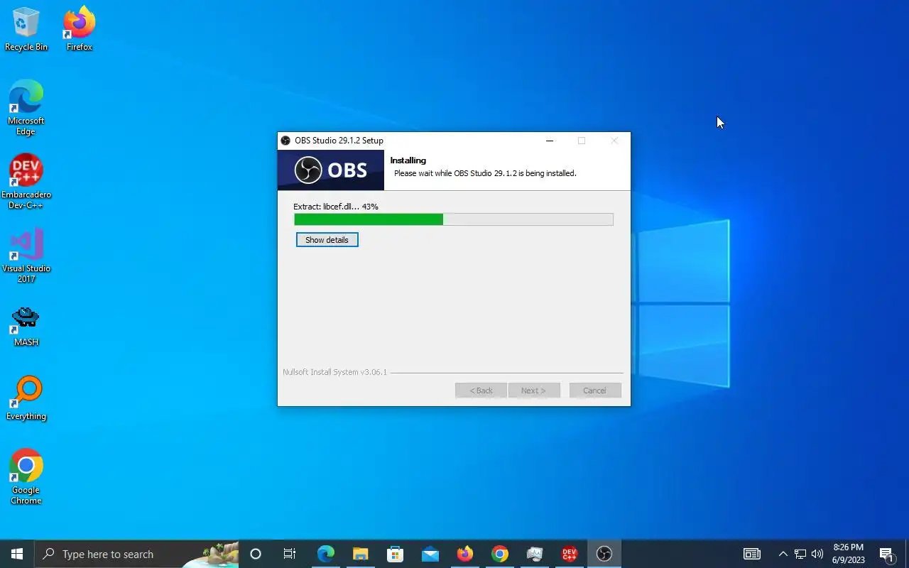Open Task View from the taskbar
Screen dimensions: 909x568
pos(289,554)
